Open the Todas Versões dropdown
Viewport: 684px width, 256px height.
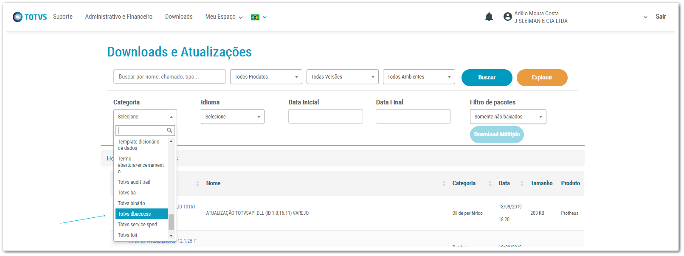[x=343, y=77]
